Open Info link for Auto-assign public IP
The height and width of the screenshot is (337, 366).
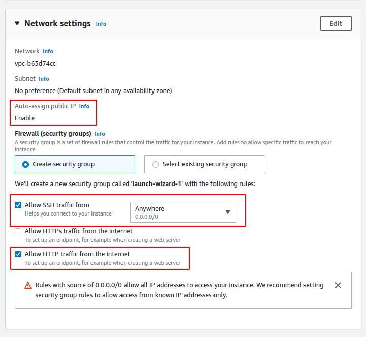[x=84, y=106]
